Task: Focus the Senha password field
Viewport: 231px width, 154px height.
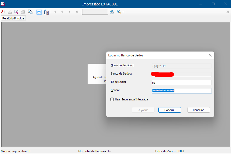Action: pyautogui.click(x=182, y=91)
